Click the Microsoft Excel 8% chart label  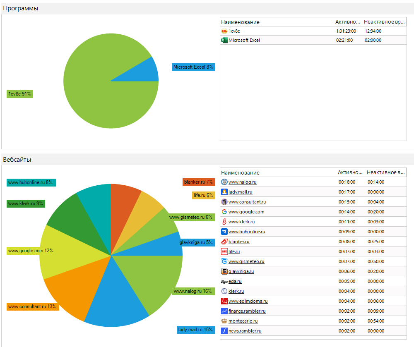[193, 67]
